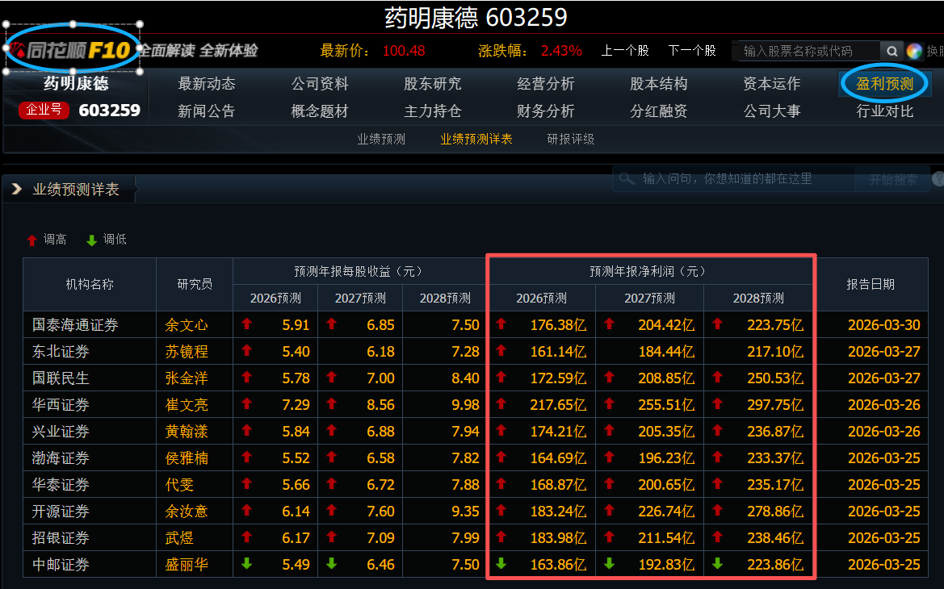
Task: Click analyst name 盛丽华
Action: coord(187,564)
